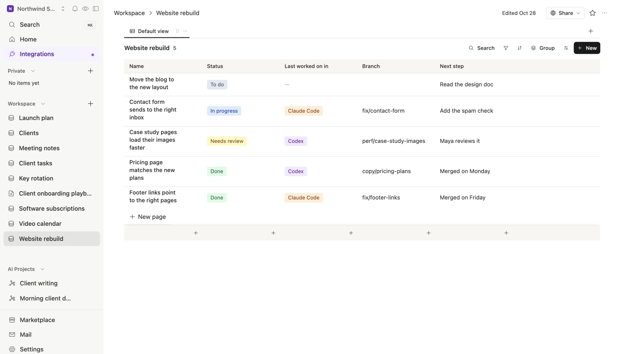Add New page row at table bottom
Viewport: 621px width, 354px height.
point(148,217)
